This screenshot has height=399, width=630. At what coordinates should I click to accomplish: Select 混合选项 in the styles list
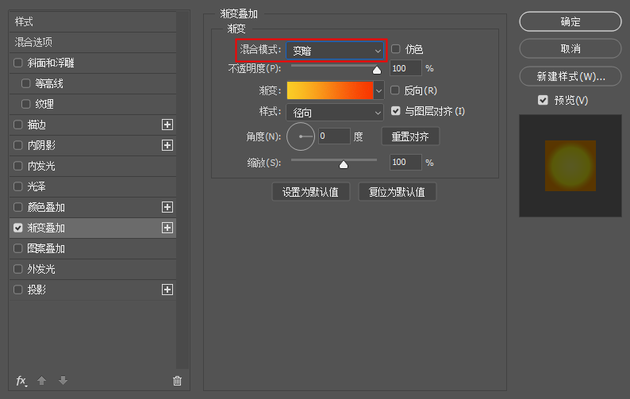pyautogui.click(x=93, y=42)
